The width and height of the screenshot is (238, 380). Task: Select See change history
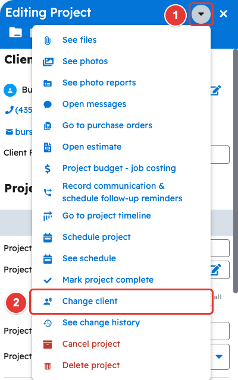coord(101,322)
